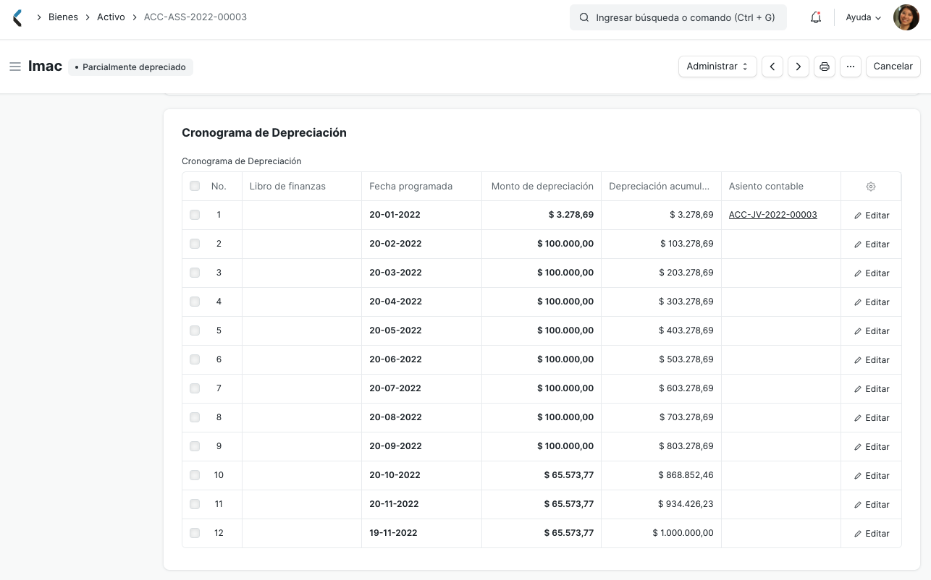Viewport: 931px width, 580px height.
Task: Edit row 8 dated 20-08-2022
Action: click(872, 418)
